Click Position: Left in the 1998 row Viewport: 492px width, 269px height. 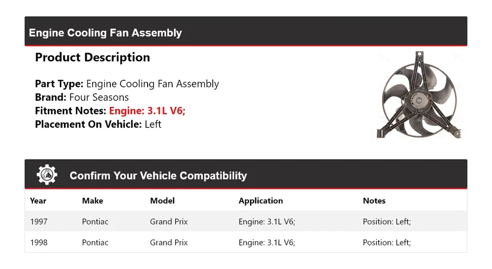386,242
